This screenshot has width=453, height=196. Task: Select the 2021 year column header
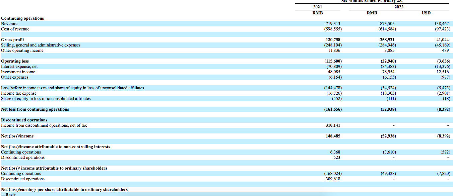[x=317, y=7]
